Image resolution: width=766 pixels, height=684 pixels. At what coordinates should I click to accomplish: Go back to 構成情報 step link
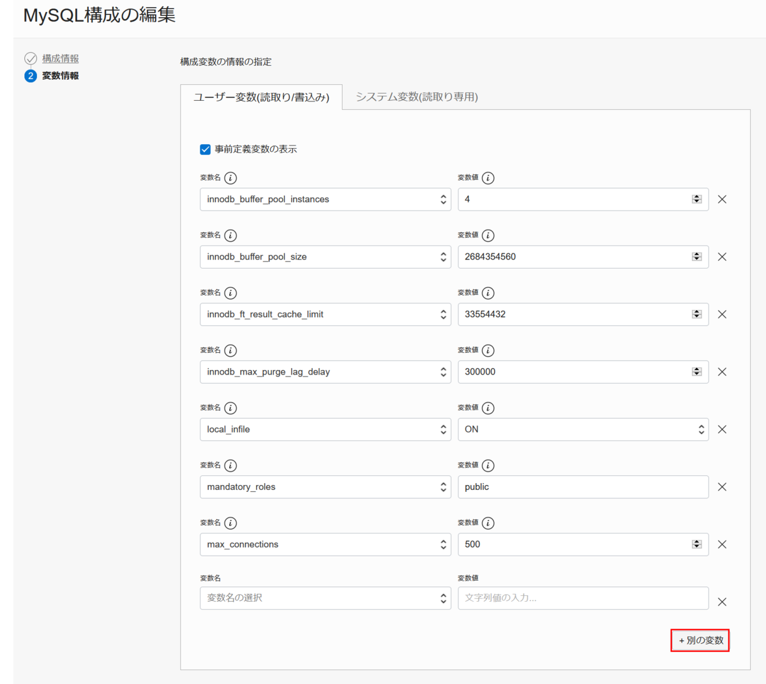coord(61,59)
